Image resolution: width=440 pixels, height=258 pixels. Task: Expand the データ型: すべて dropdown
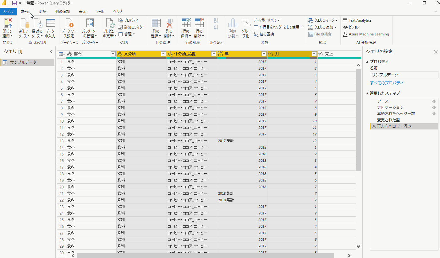coord(267,20)
